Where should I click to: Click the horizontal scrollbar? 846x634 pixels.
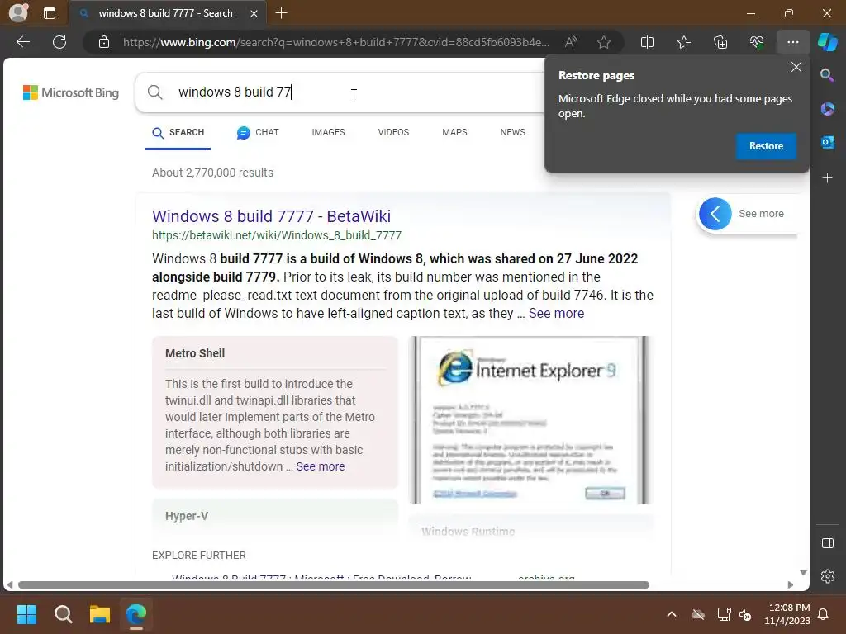point(334,585)
